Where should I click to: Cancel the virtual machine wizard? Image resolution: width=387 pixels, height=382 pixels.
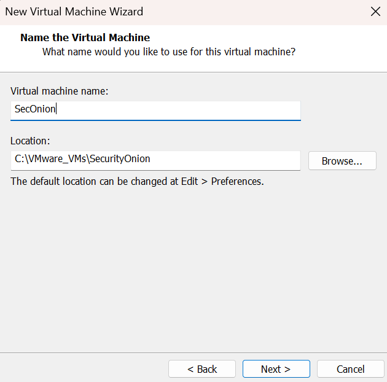tap(351, 369)
